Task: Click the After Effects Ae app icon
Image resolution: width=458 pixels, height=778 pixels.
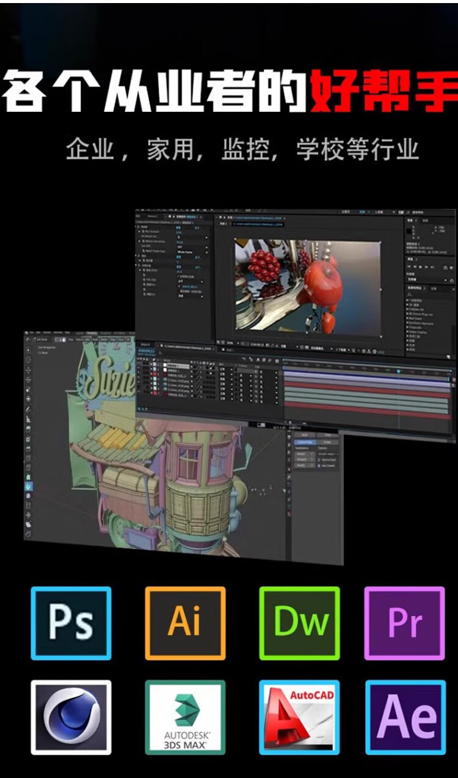Action: (405, 717)
